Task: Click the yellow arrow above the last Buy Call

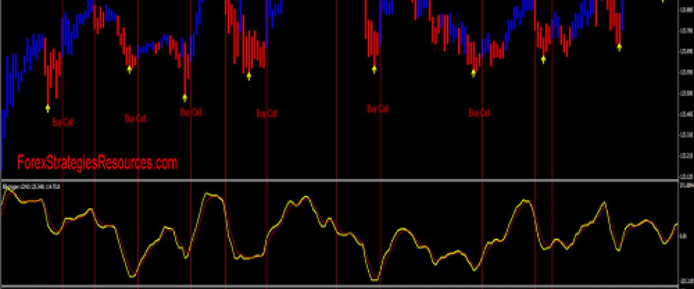Action: tap(474, 73)
